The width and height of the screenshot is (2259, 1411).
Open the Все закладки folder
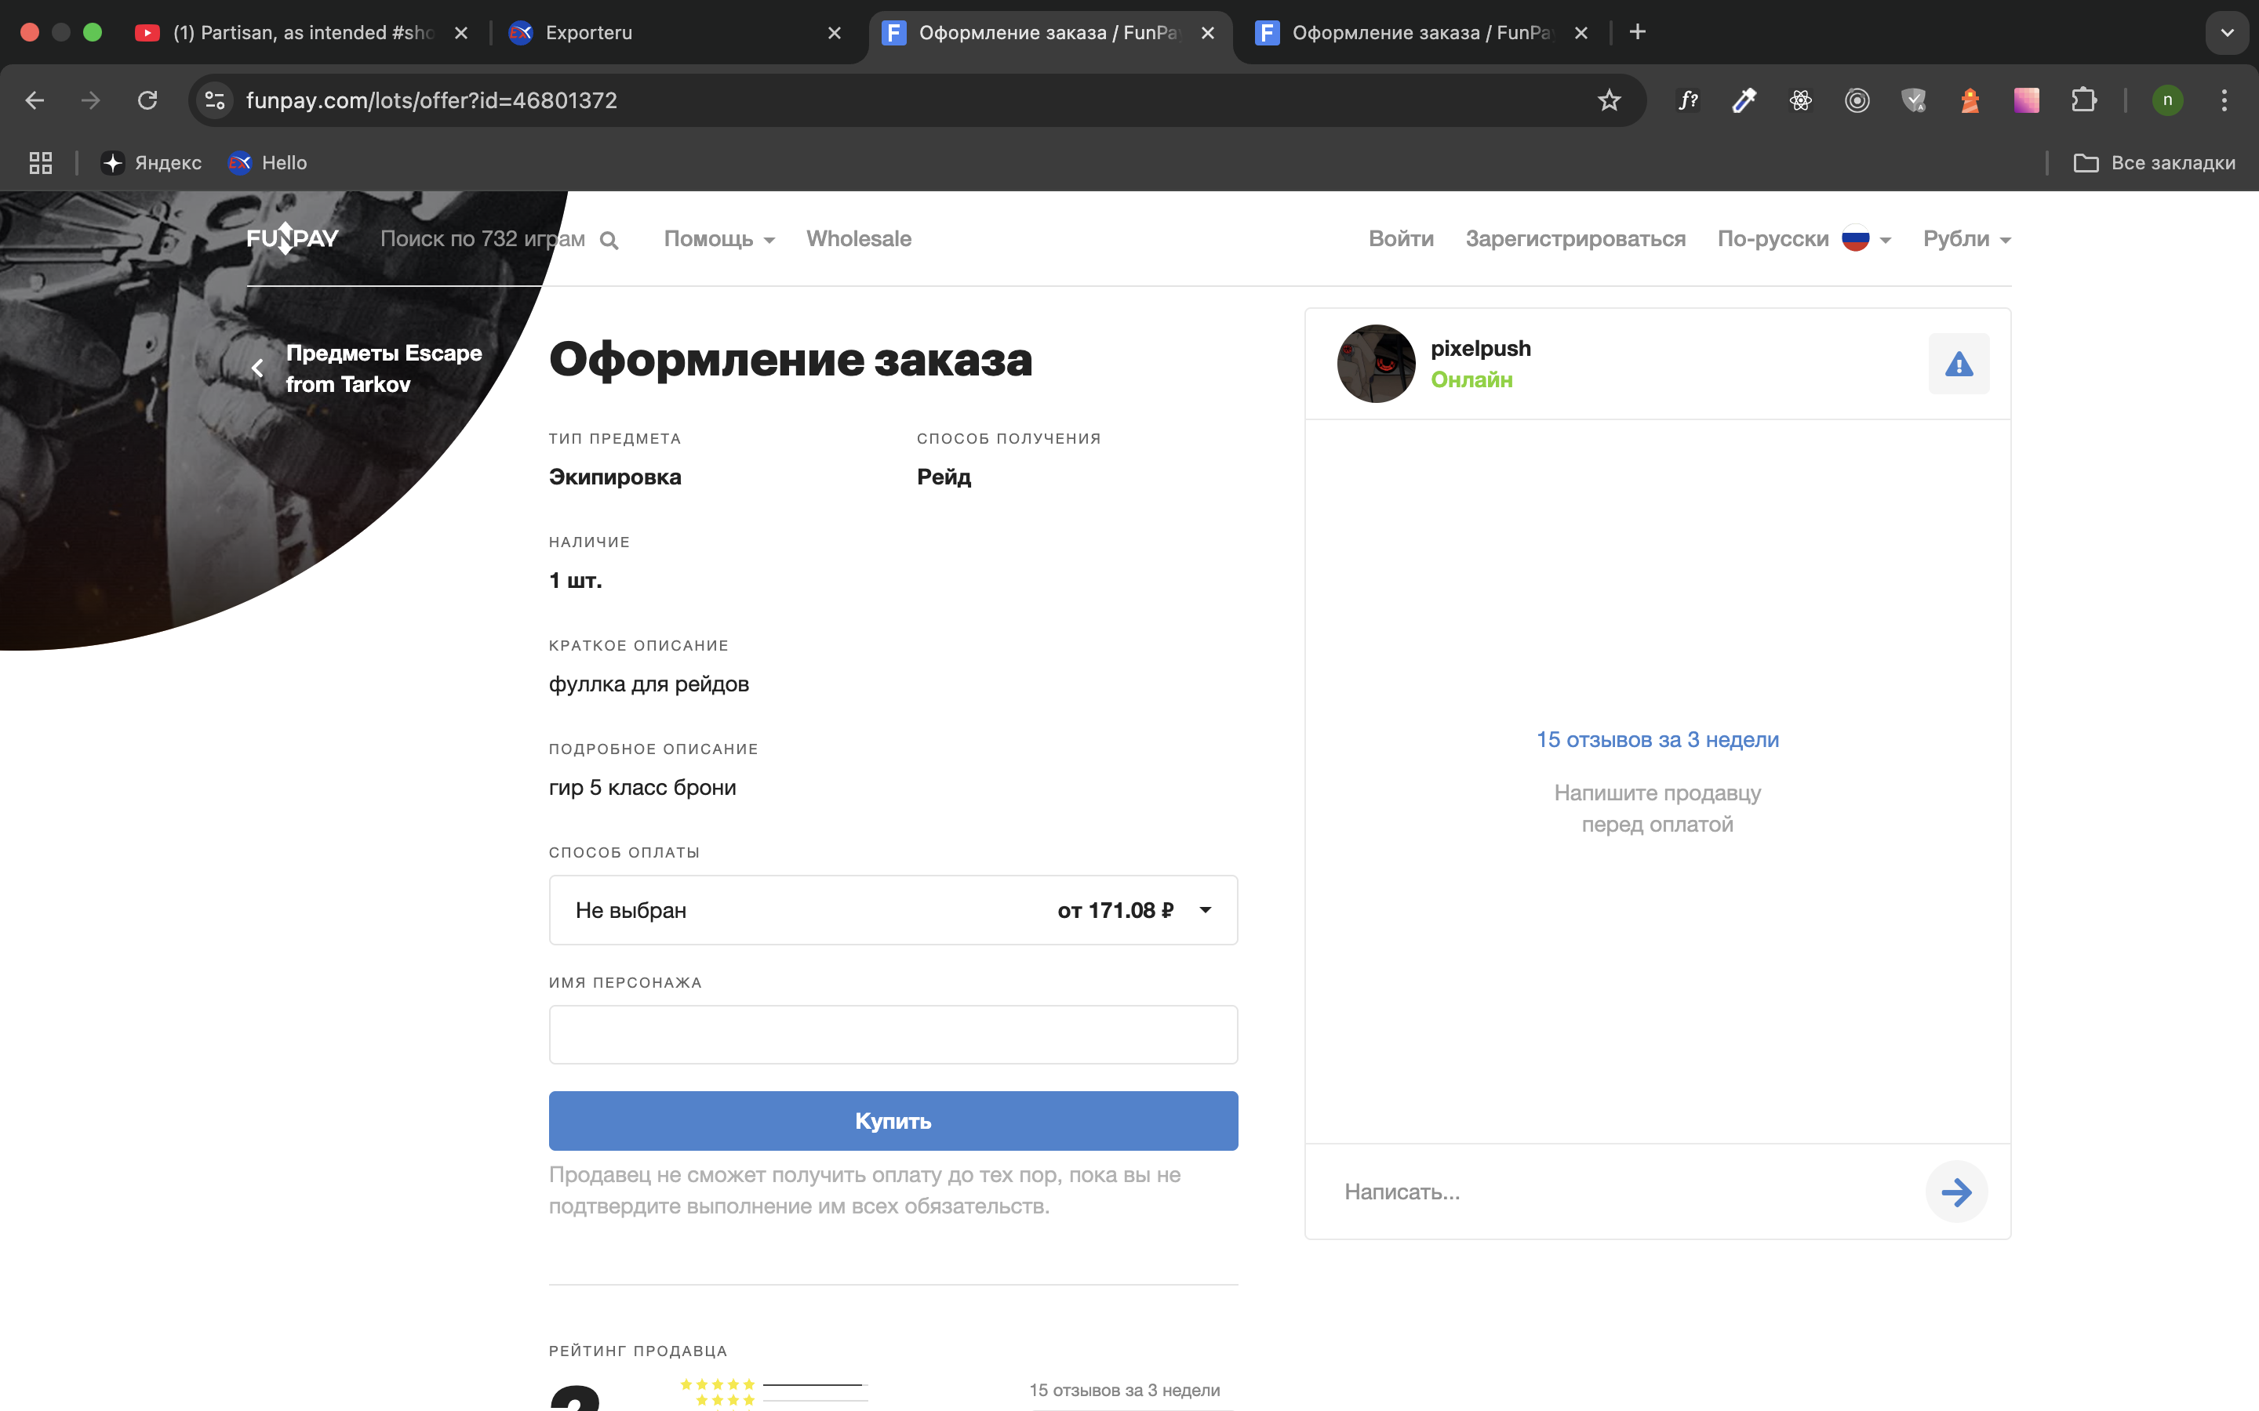pyautogui.click(x=2155, y=163)
